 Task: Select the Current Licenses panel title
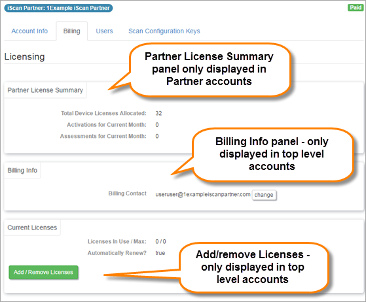coord(32,227)
